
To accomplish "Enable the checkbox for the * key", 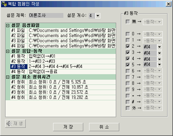I will click(x=128, y=96).
